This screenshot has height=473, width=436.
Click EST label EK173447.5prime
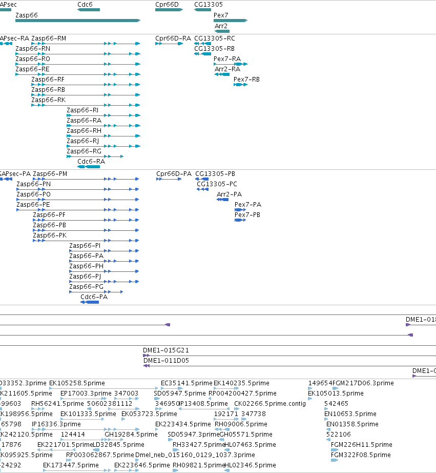71,465
